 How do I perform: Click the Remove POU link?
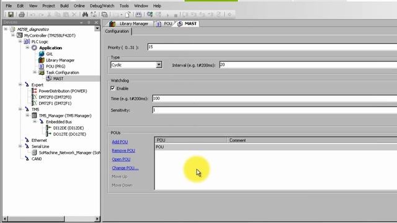[x=123, y=151]
